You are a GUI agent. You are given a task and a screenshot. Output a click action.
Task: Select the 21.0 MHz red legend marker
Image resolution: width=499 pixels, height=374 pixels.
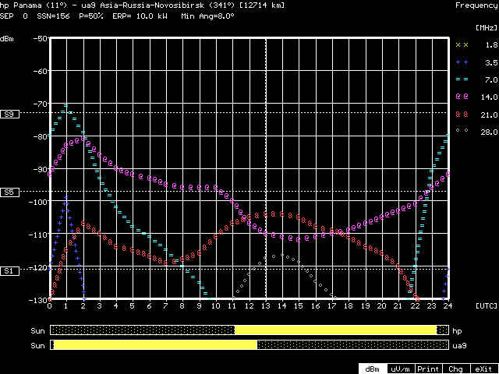[x=462, y=115]
